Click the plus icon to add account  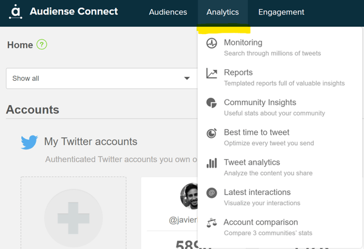pyautogui.click(x=73, y=218)
